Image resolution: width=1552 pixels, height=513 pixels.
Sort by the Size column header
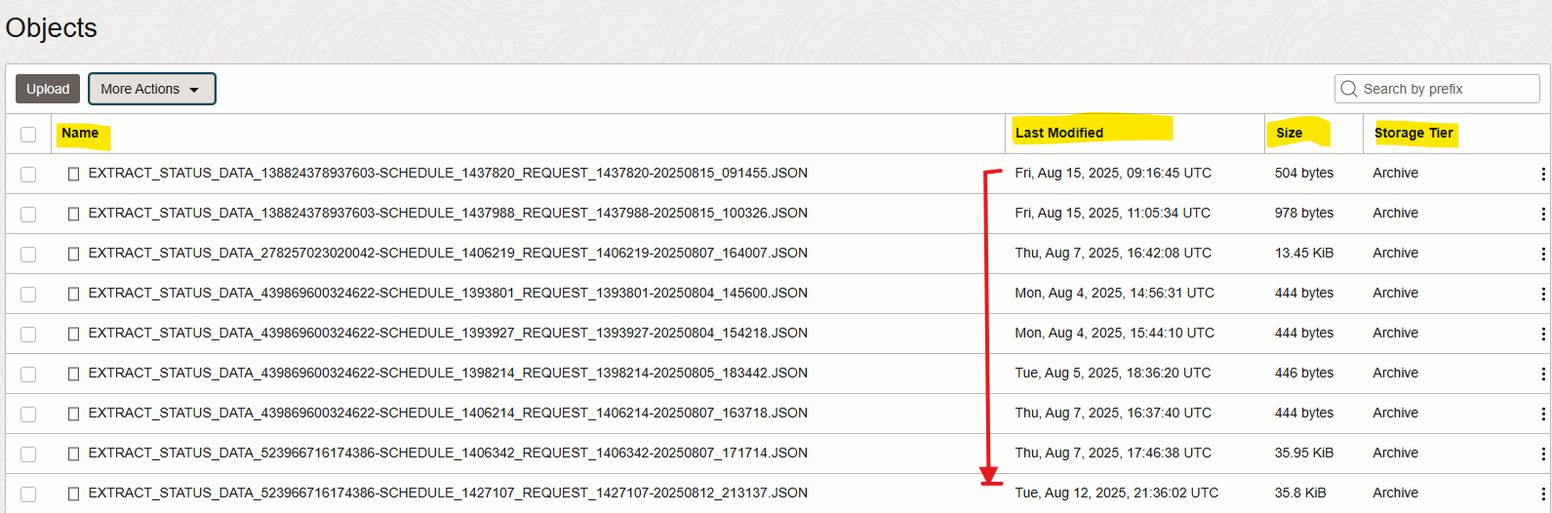click(1290, 133)
